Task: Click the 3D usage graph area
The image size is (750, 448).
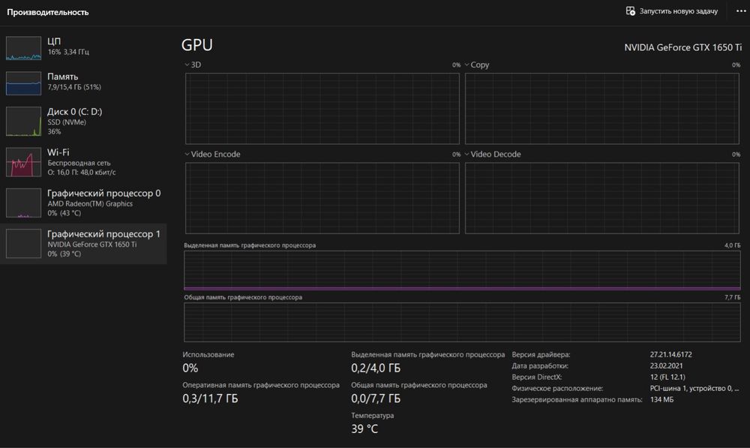Action: point(322,109)
